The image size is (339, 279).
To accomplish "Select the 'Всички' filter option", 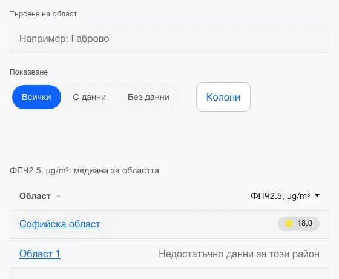I will [36, 97].
